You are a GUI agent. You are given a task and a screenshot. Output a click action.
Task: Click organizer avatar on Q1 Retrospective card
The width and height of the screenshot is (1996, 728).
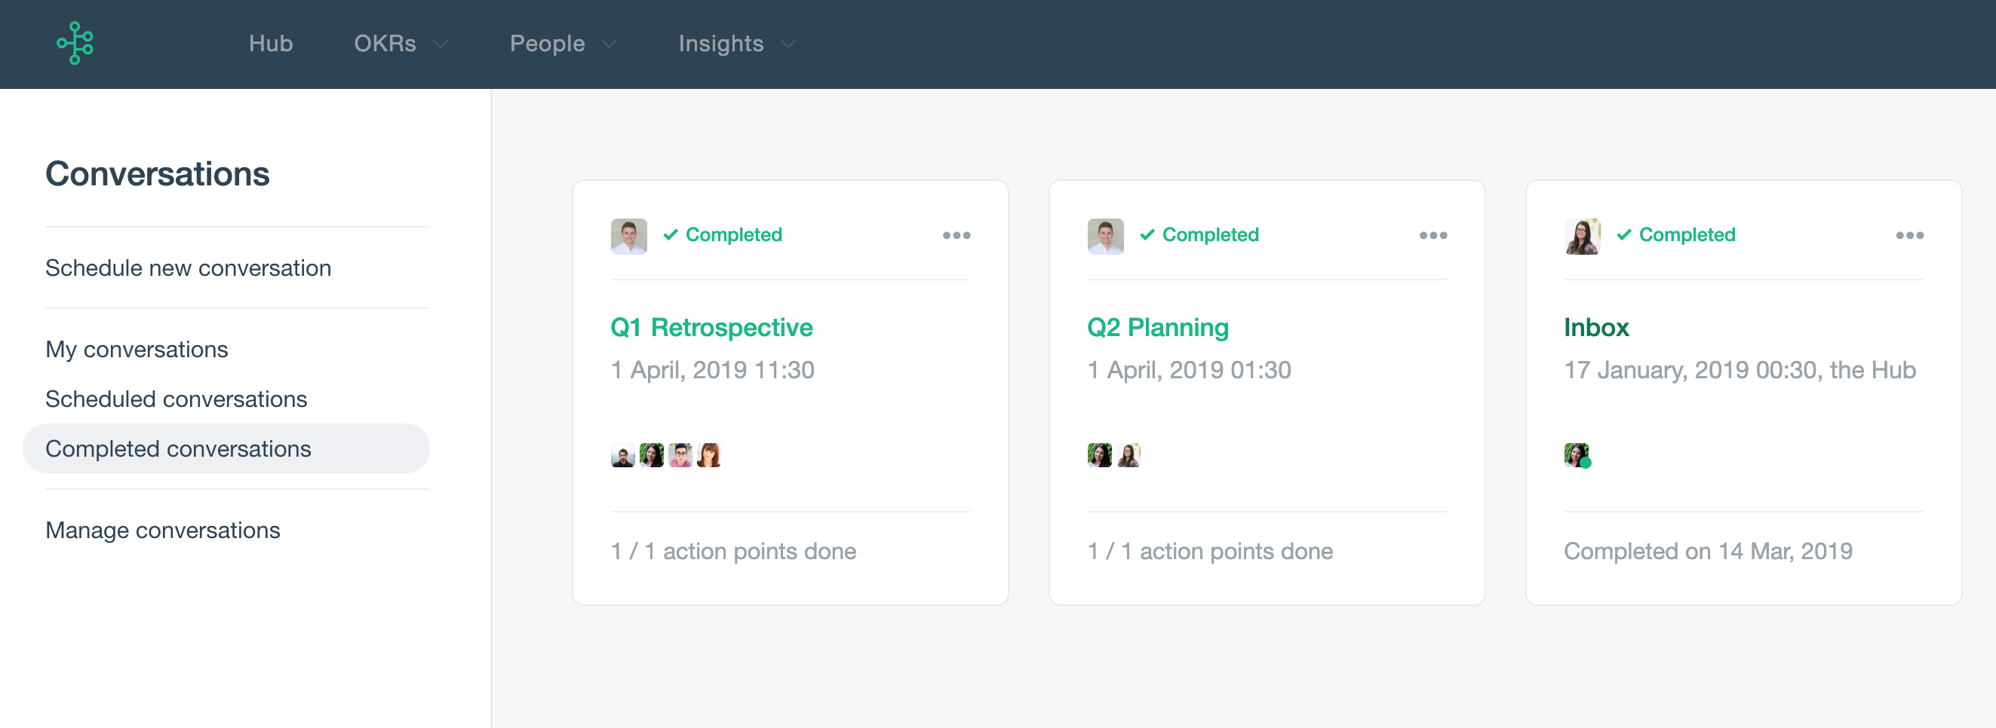click(628, 236)
